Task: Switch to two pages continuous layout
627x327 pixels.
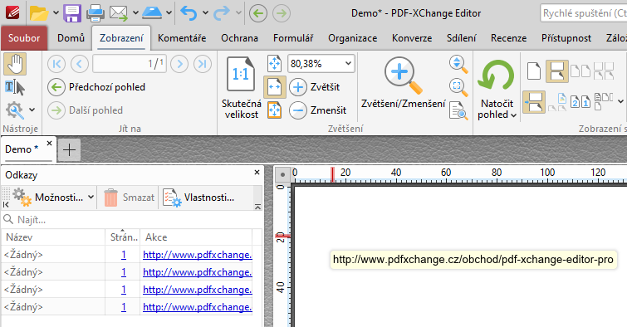Action: click(x=604, y=71)
